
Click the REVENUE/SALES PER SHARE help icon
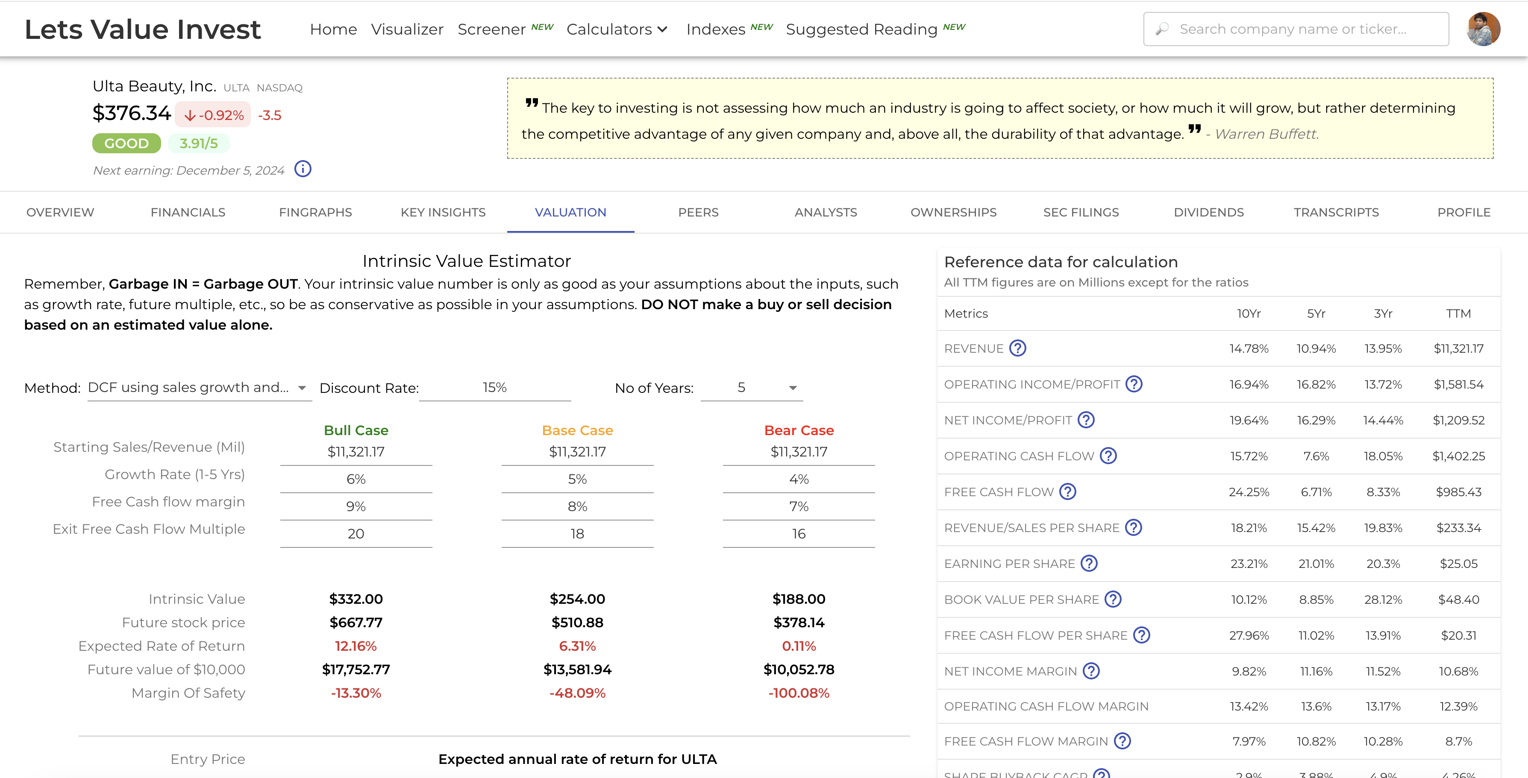click(1134, 527)
